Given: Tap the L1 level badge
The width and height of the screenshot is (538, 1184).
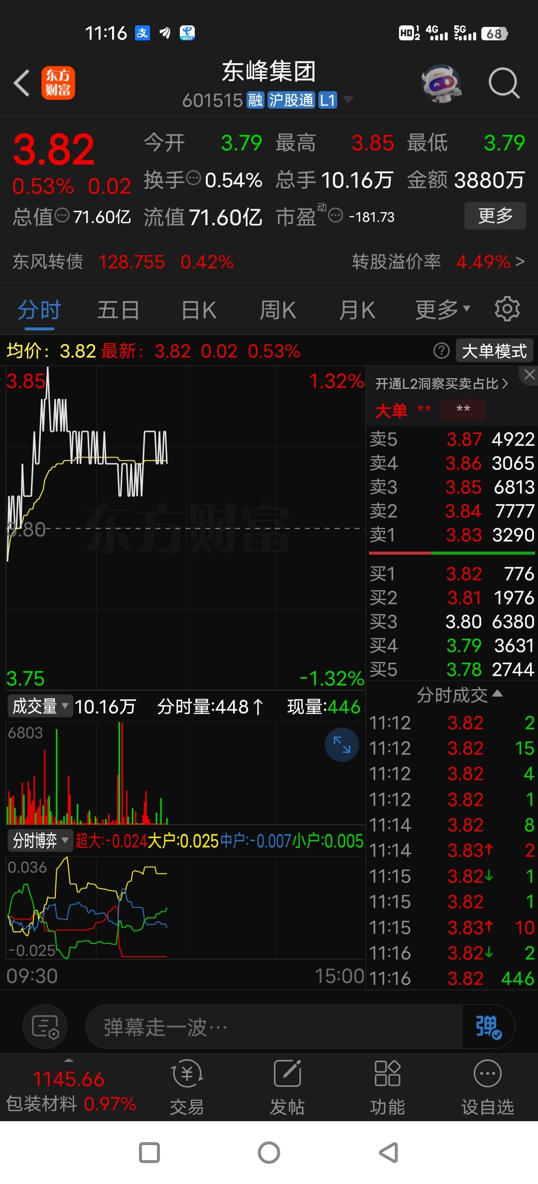Looking at the screenshot, I should pyautogui.click(x=327, y=100).
